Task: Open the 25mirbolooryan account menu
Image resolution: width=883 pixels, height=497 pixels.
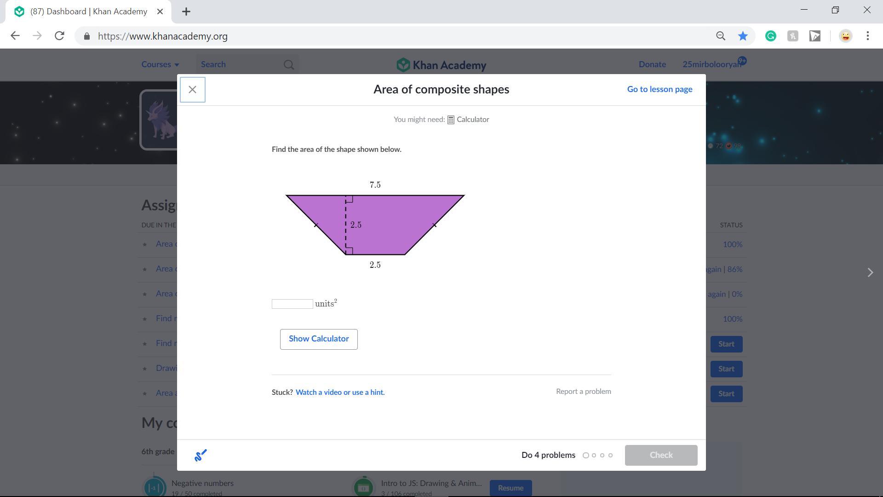Action: pyautogui.click(x=711, y=64)
